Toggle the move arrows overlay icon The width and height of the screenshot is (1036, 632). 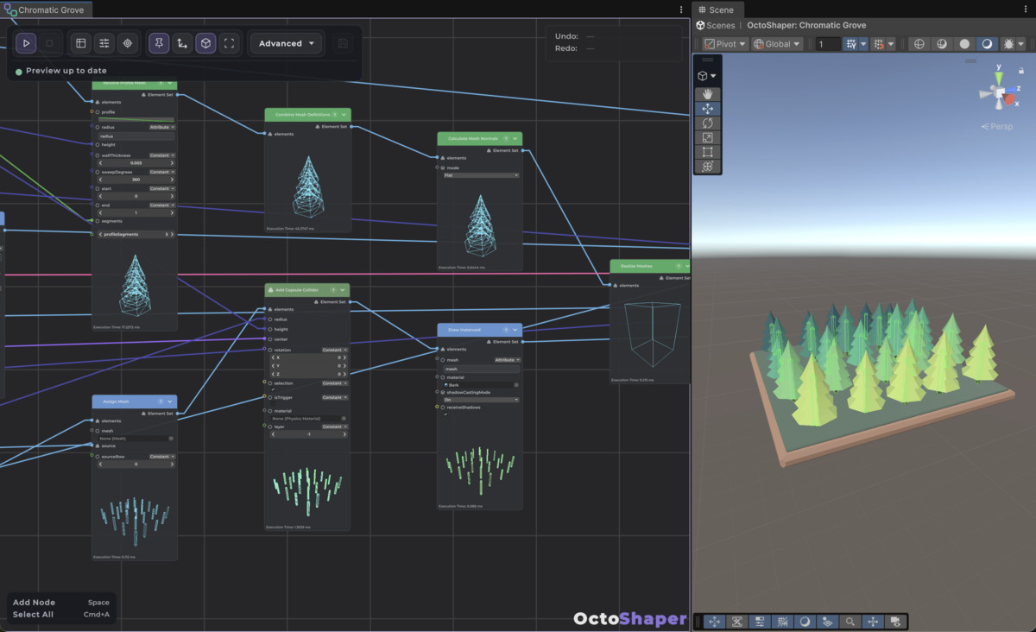[715, 622]
